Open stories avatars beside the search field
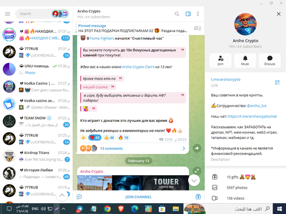 coord(60,14)
